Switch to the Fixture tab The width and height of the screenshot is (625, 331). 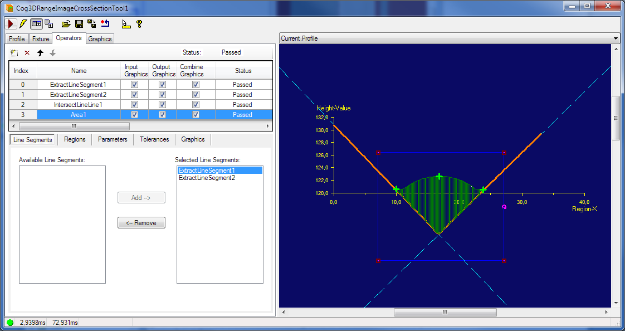40,38
